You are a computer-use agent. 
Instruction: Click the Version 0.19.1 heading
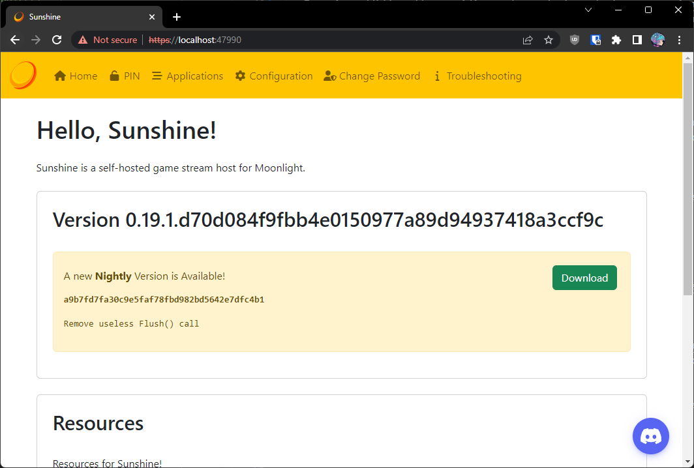(x=328, y=220)
